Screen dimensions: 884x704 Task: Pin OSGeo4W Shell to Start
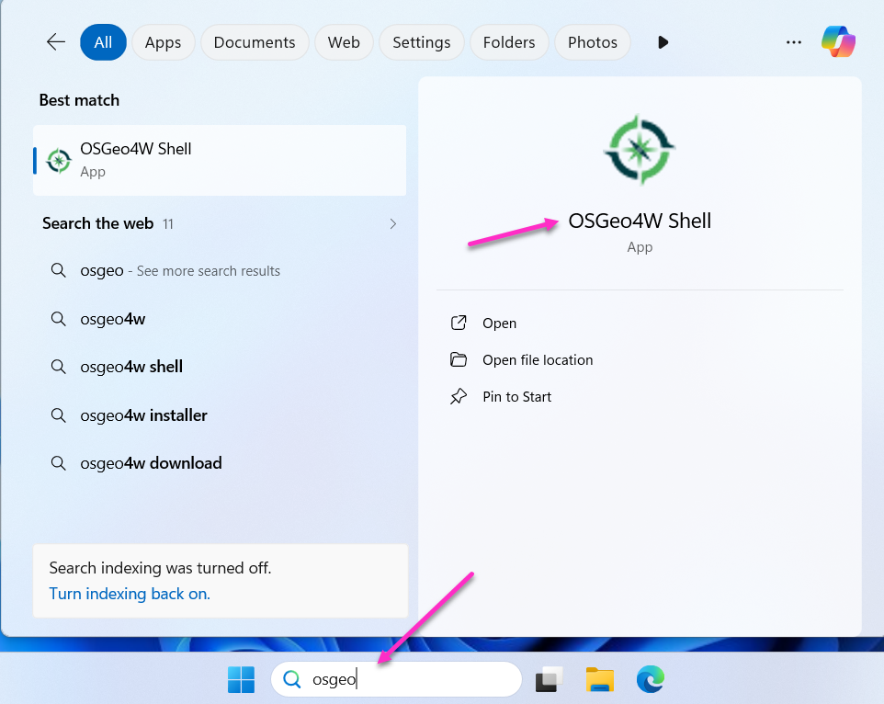tap(516, 397)
